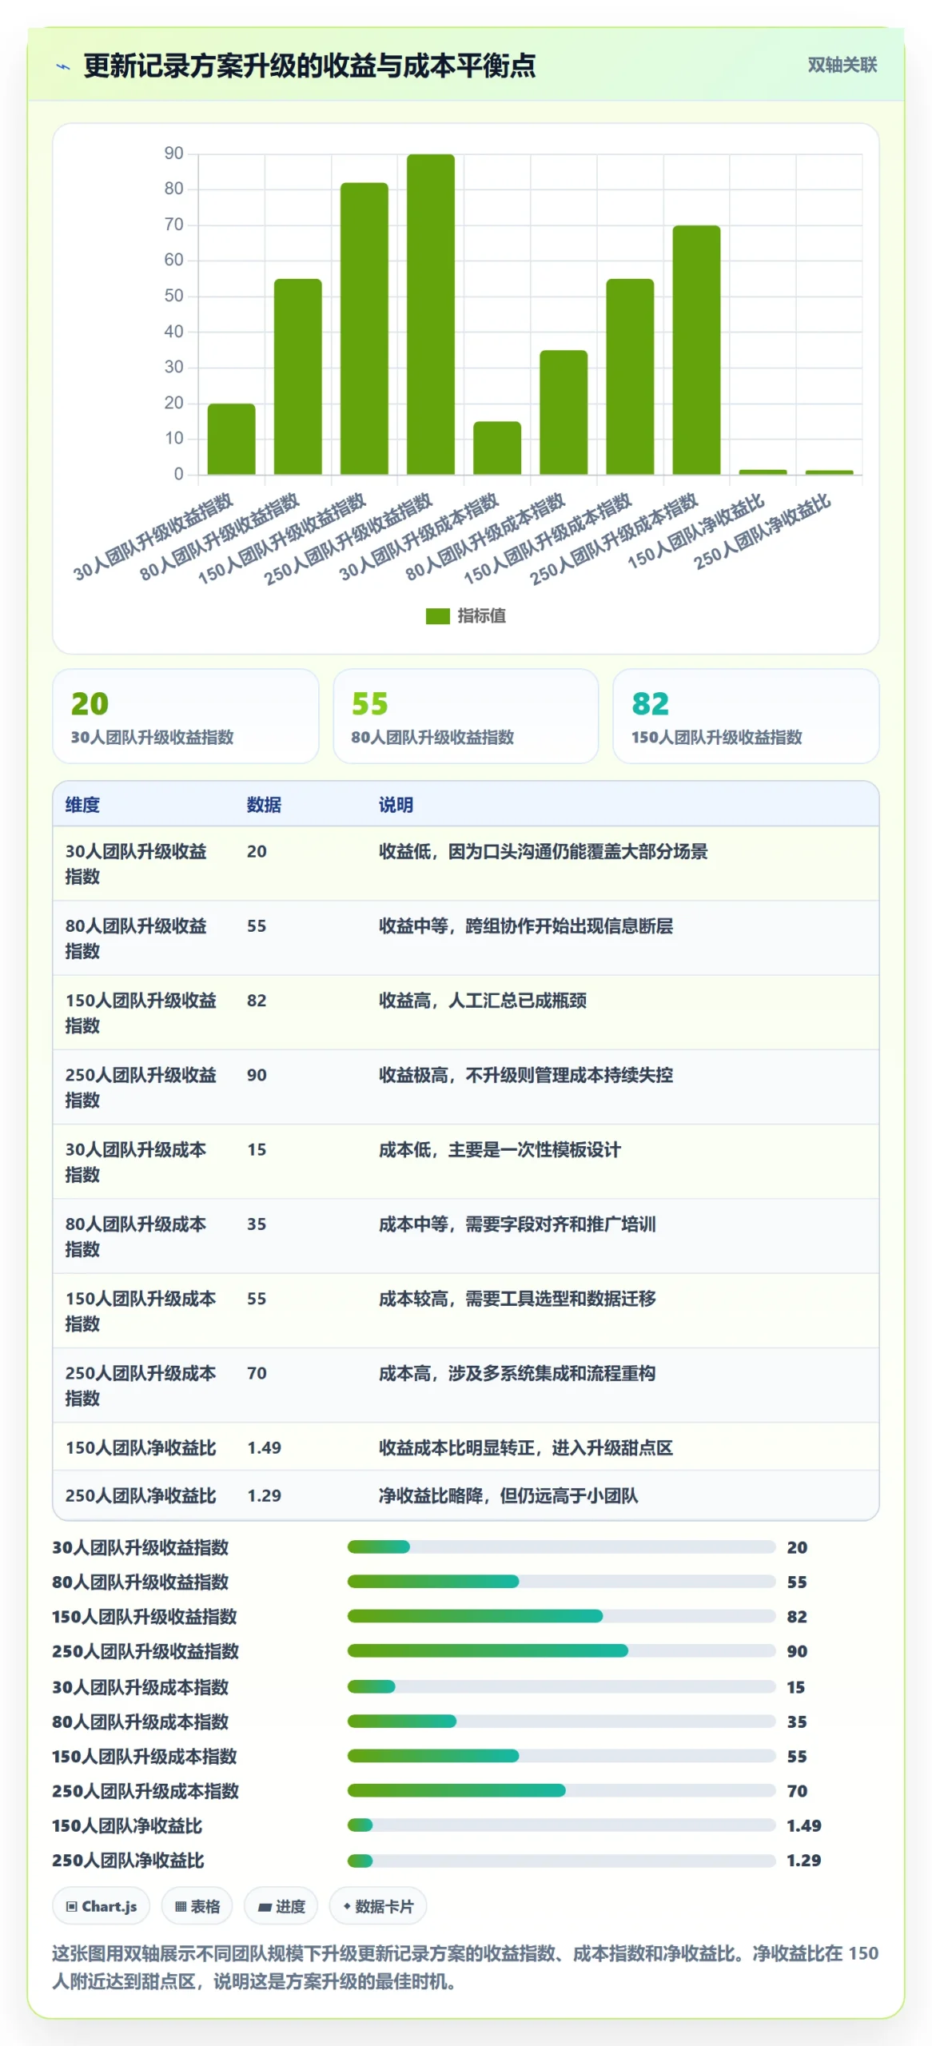Select table cell 收益极高，不升级则管理成本持续失控

tap(526, 1075)
